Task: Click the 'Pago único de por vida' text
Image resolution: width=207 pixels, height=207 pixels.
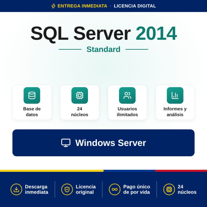Action: pyautogui.click(x=137, y=189)
